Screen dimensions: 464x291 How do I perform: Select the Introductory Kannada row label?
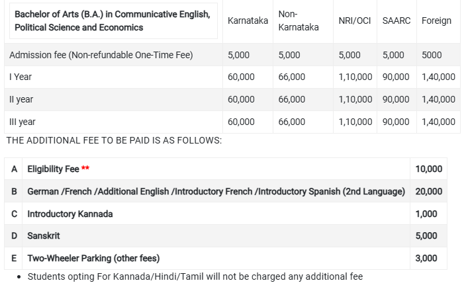pyautogui.click(x=70, y=214)
